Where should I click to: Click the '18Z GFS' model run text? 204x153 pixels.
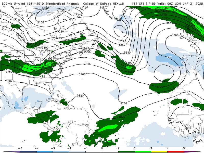point(138,4)
